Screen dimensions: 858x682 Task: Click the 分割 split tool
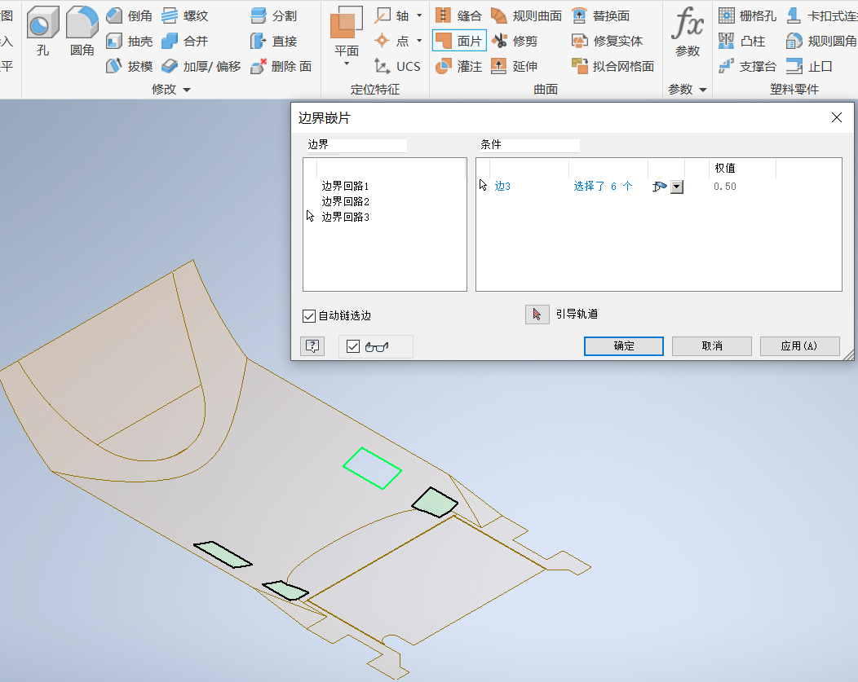(273, 15)
